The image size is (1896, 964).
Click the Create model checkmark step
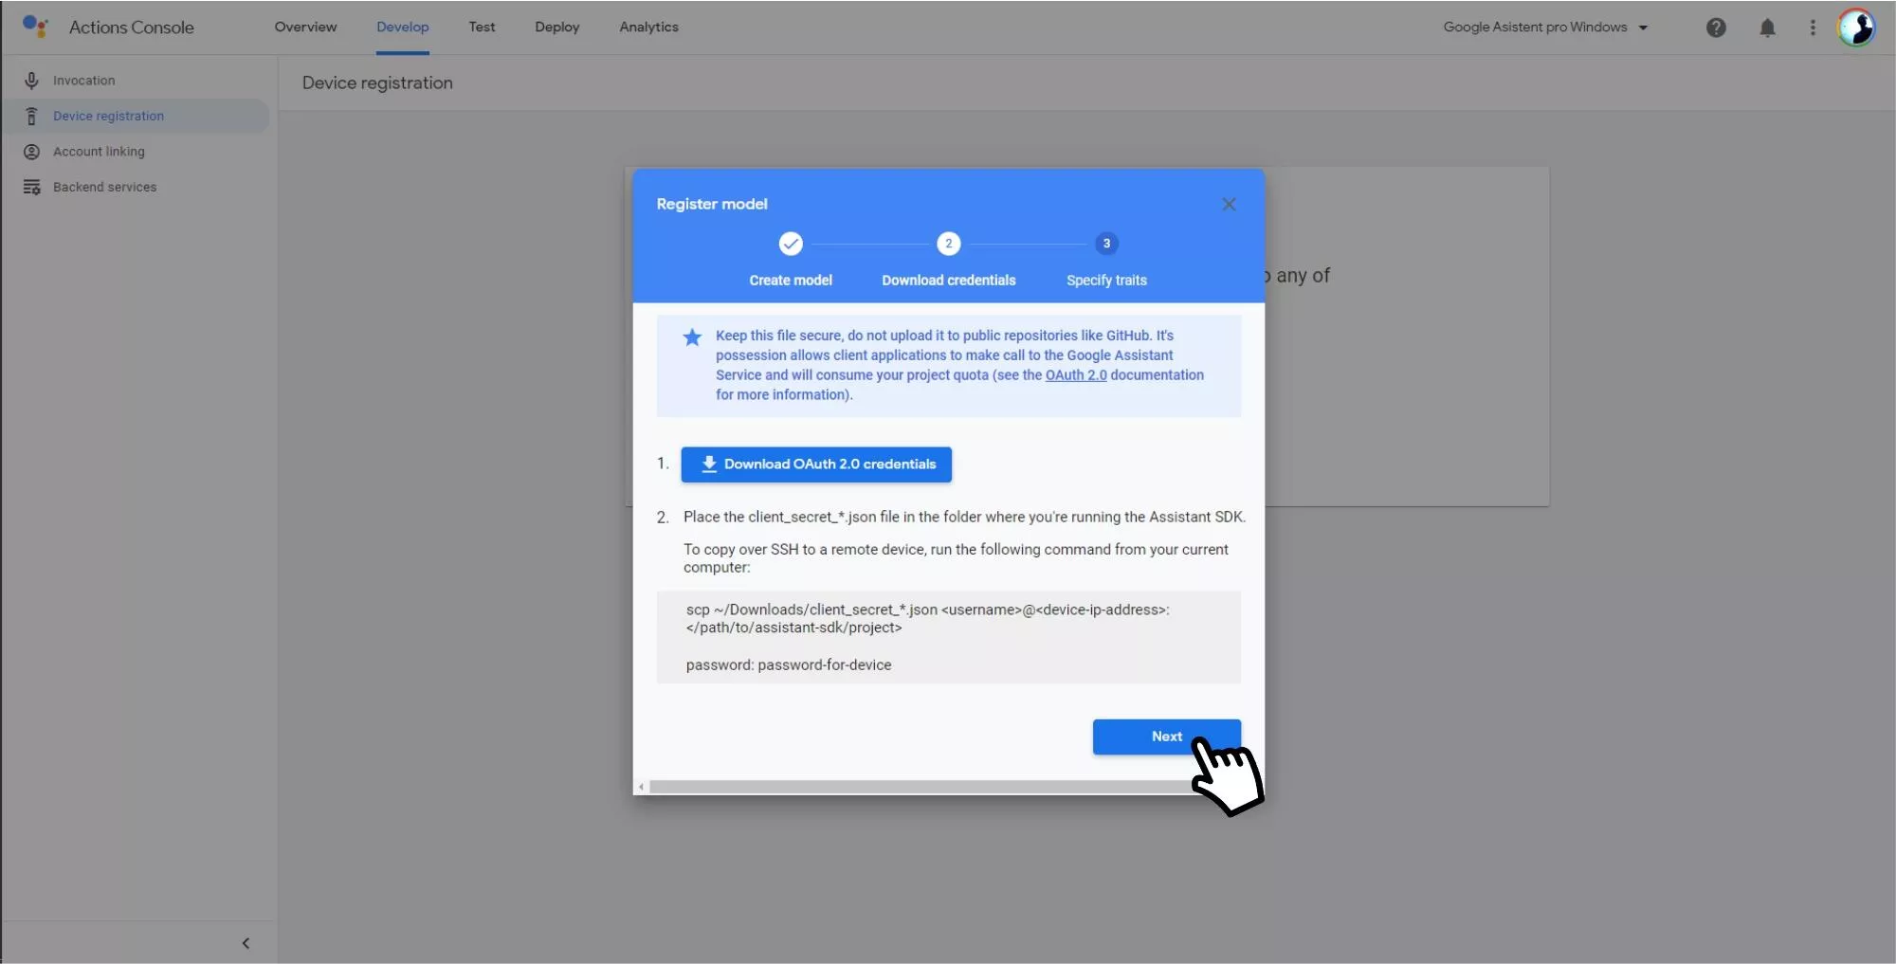click(791, 244)
